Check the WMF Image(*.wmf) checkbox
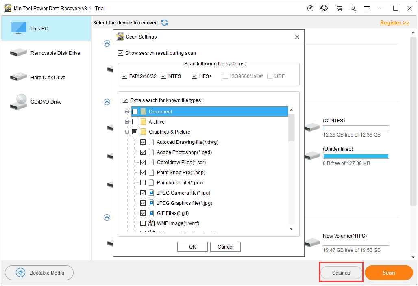 143,223
